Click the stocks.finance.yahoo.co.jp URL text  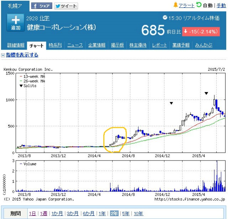(190, 199)
